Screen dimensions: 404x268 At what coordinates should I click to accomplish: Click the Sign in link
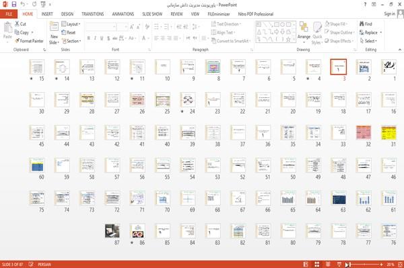click(x=389, y=14)
